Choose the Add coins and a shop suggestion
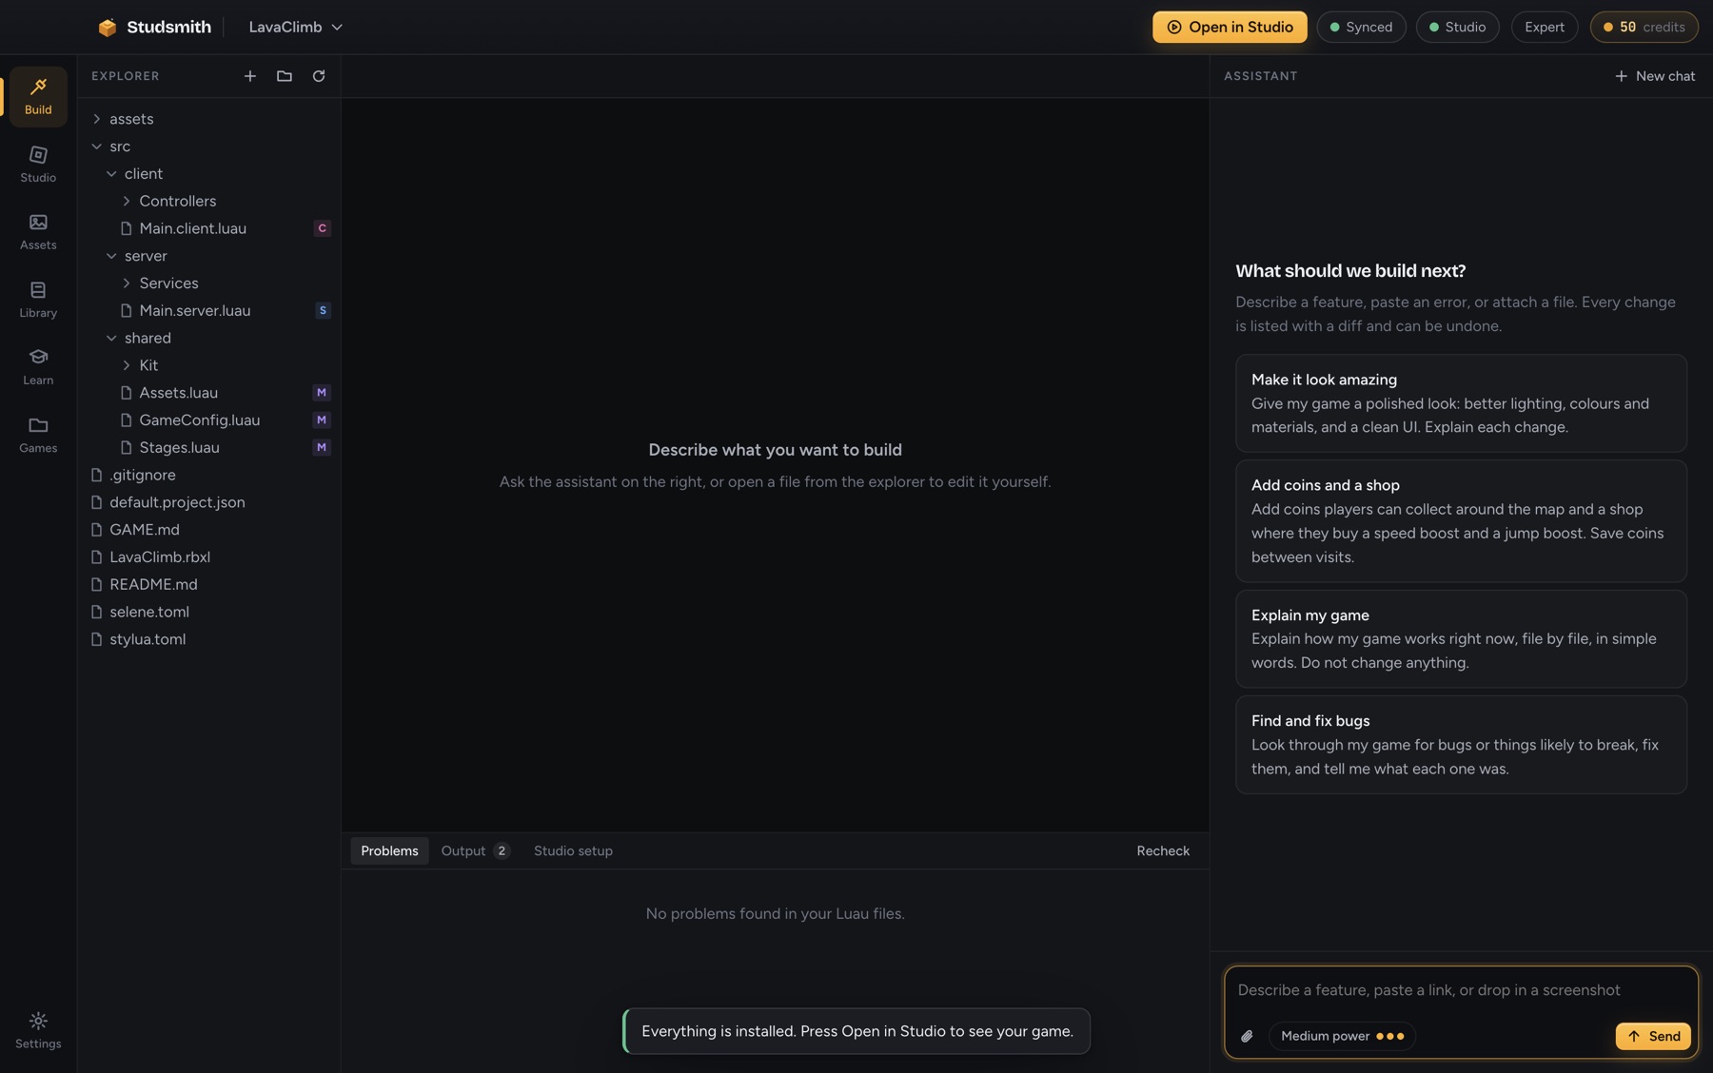The height and width of the screenshot is (1073, 1713). click(x=1461, y=521)
